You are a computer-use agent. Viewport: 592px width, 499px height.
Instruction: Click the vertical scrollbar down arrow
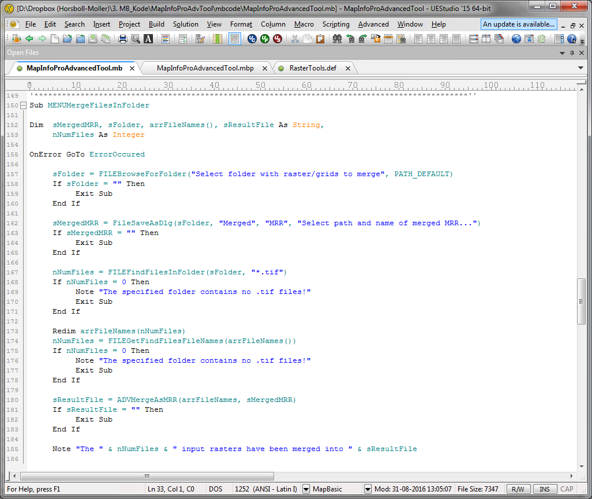582,467
